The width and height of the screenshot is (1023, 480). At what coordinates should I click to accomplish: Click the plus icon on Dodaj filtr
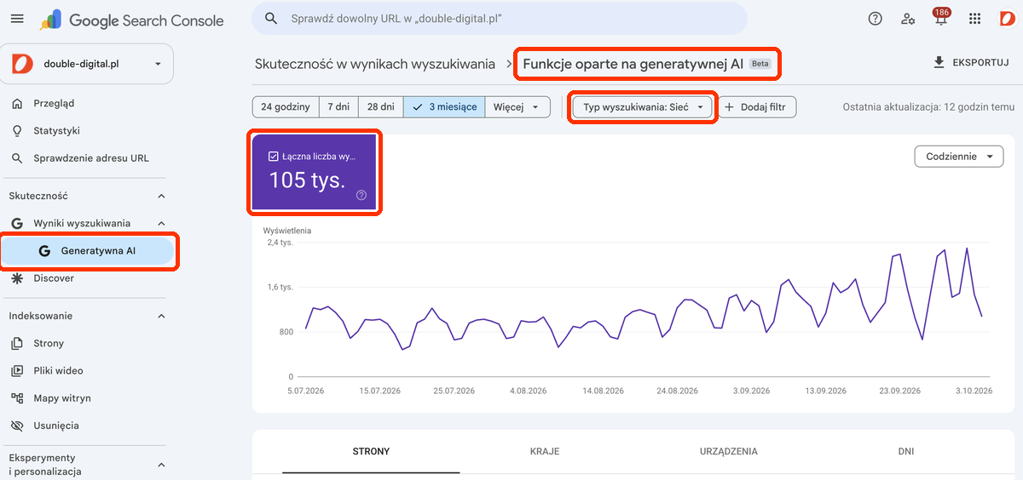tap(729, 107)
